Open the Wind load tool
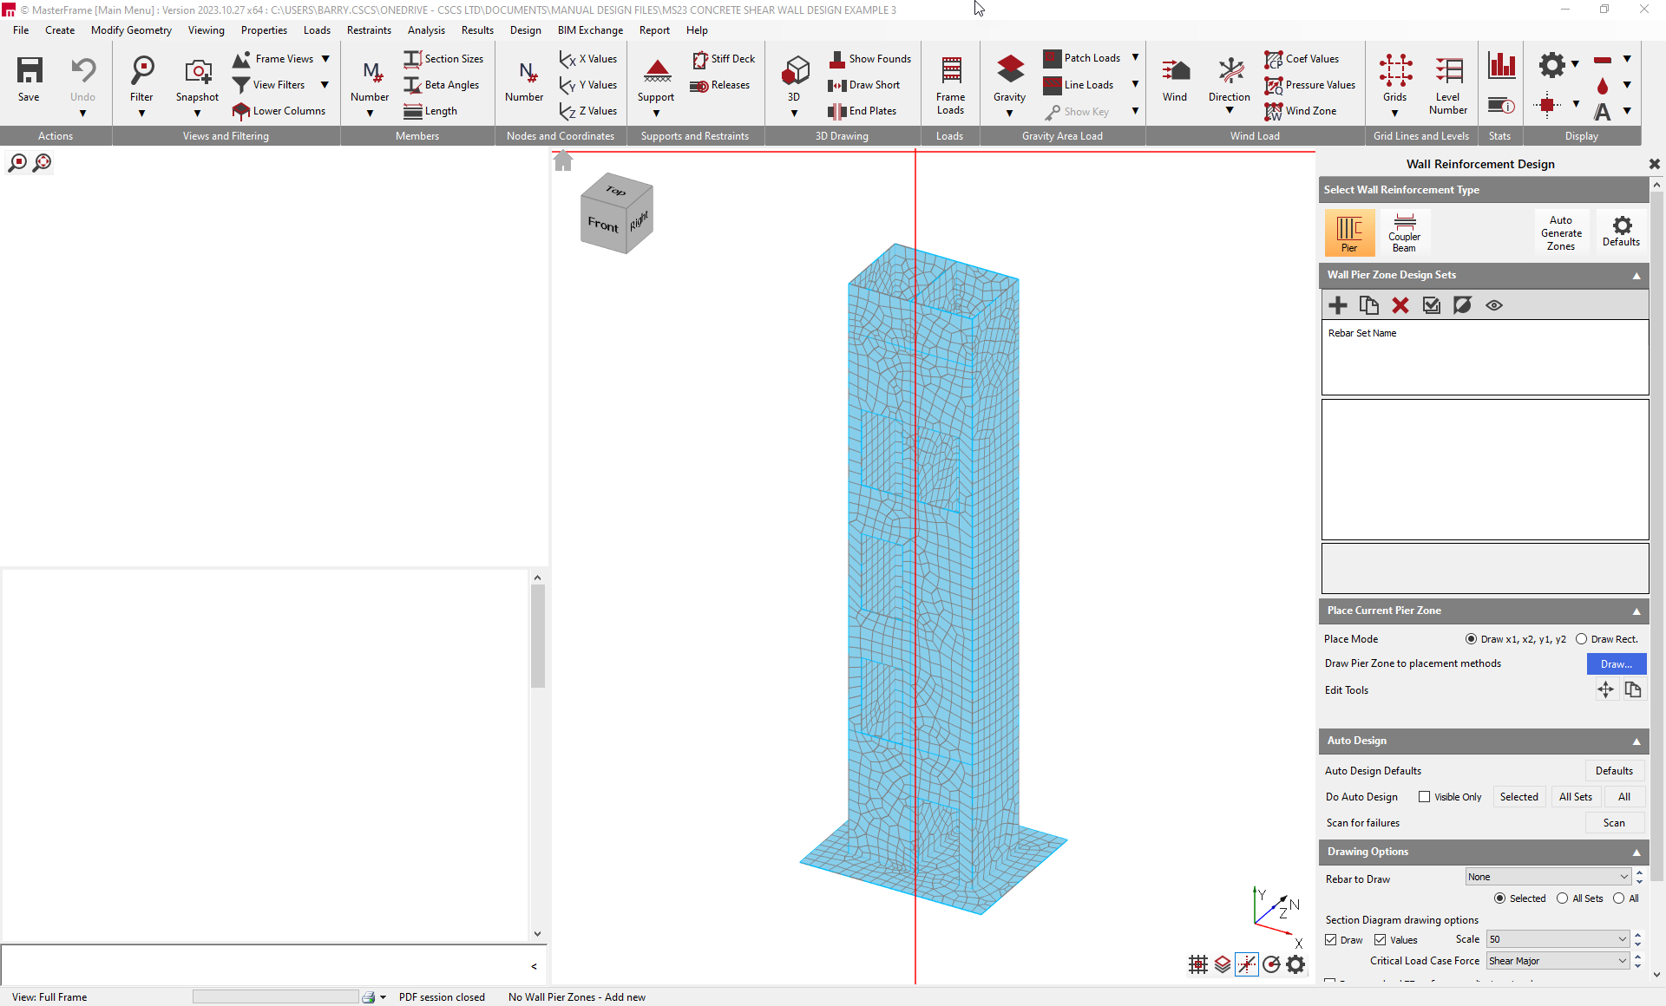Viewport: 1666px width, 1006px height. 1174,80
